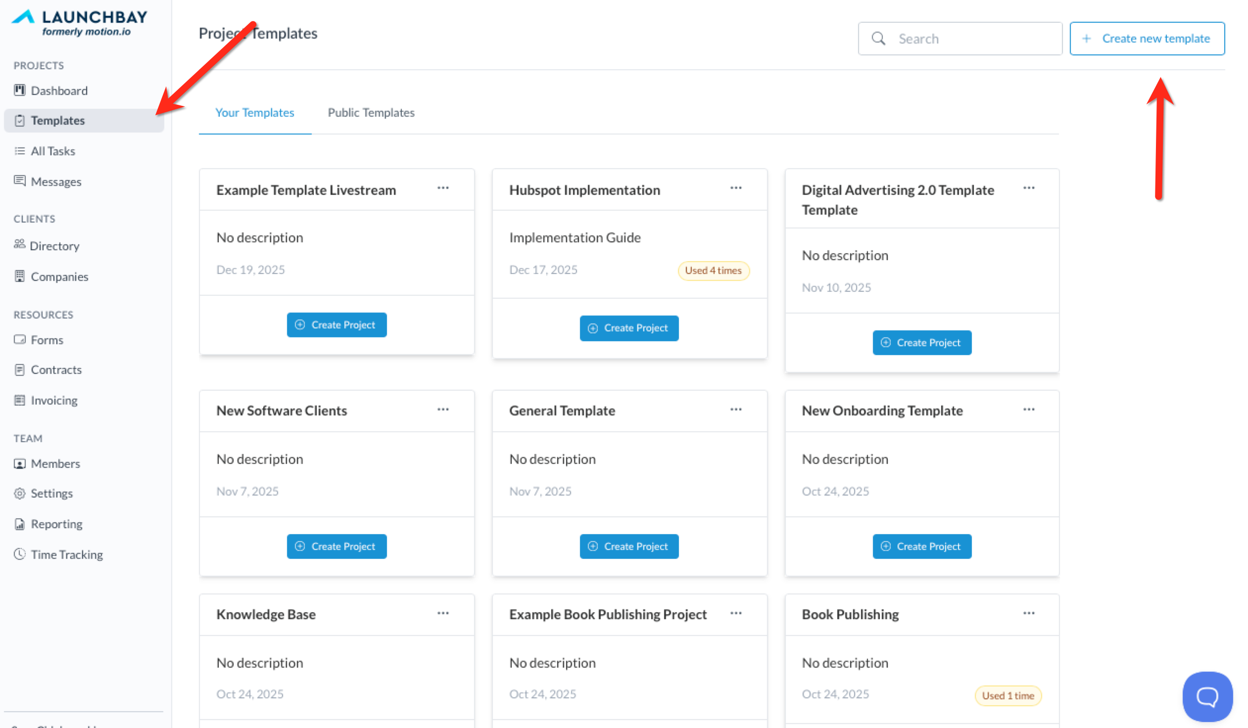Open the Knowledge Base ellipsis menu

(443, 613)
